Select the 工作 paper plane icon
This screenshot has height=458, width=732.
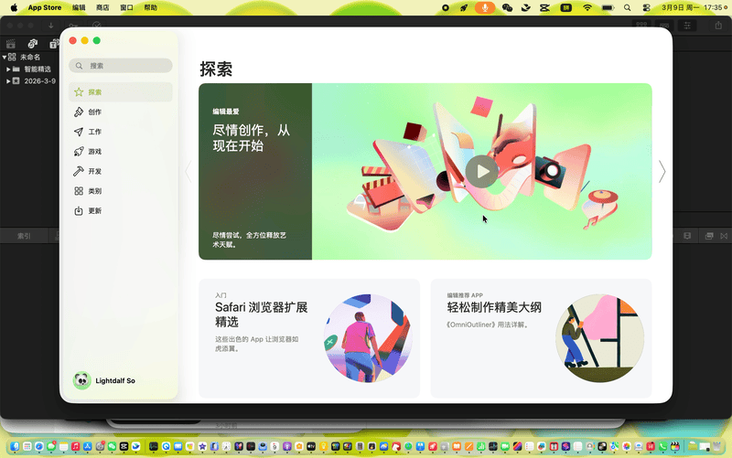click(80, 132)
